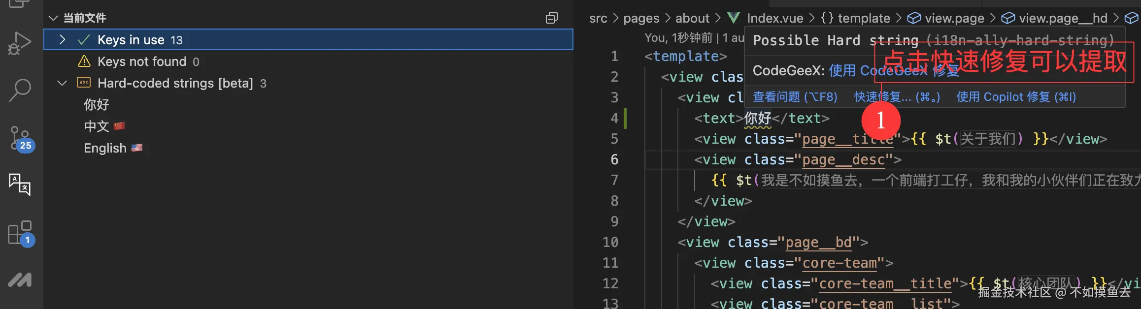Select the English hard-coded string entry
The width and height of the screenshot is (1141, 309).
pos(105,148)
